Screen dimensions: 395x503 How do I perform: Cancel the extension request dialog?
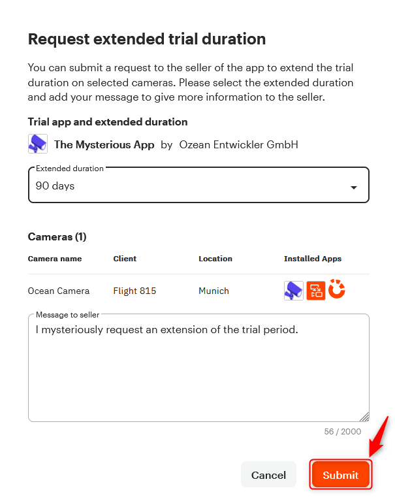268,475
